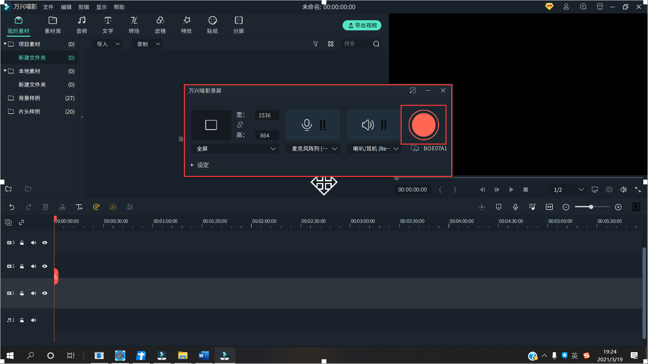This screenshot has height=364, width=648.
Task: Open the Stickers (贴纸) panel
Action: [212, 25]
